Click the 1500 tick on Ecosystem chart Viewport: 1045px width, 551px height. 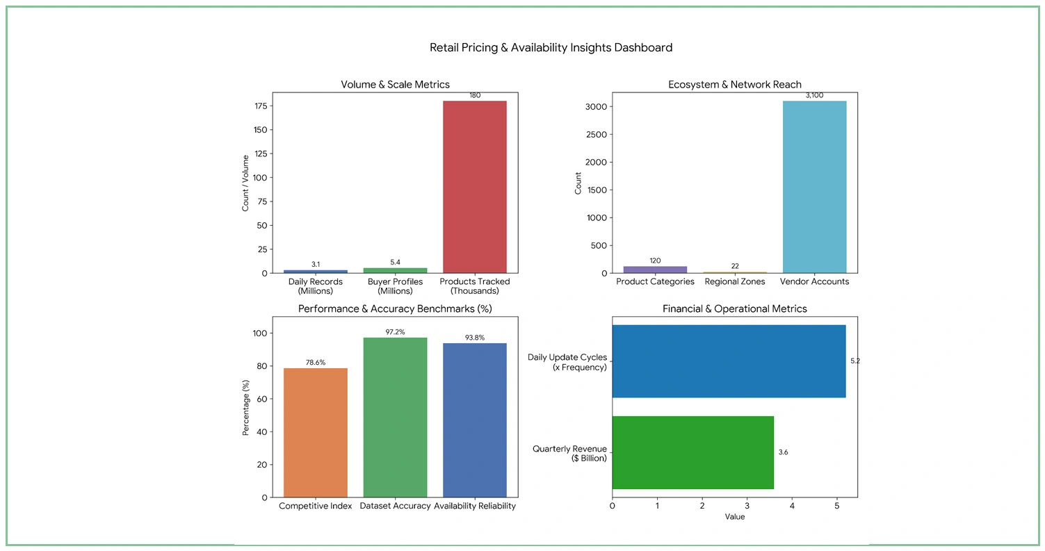point(597,190)
